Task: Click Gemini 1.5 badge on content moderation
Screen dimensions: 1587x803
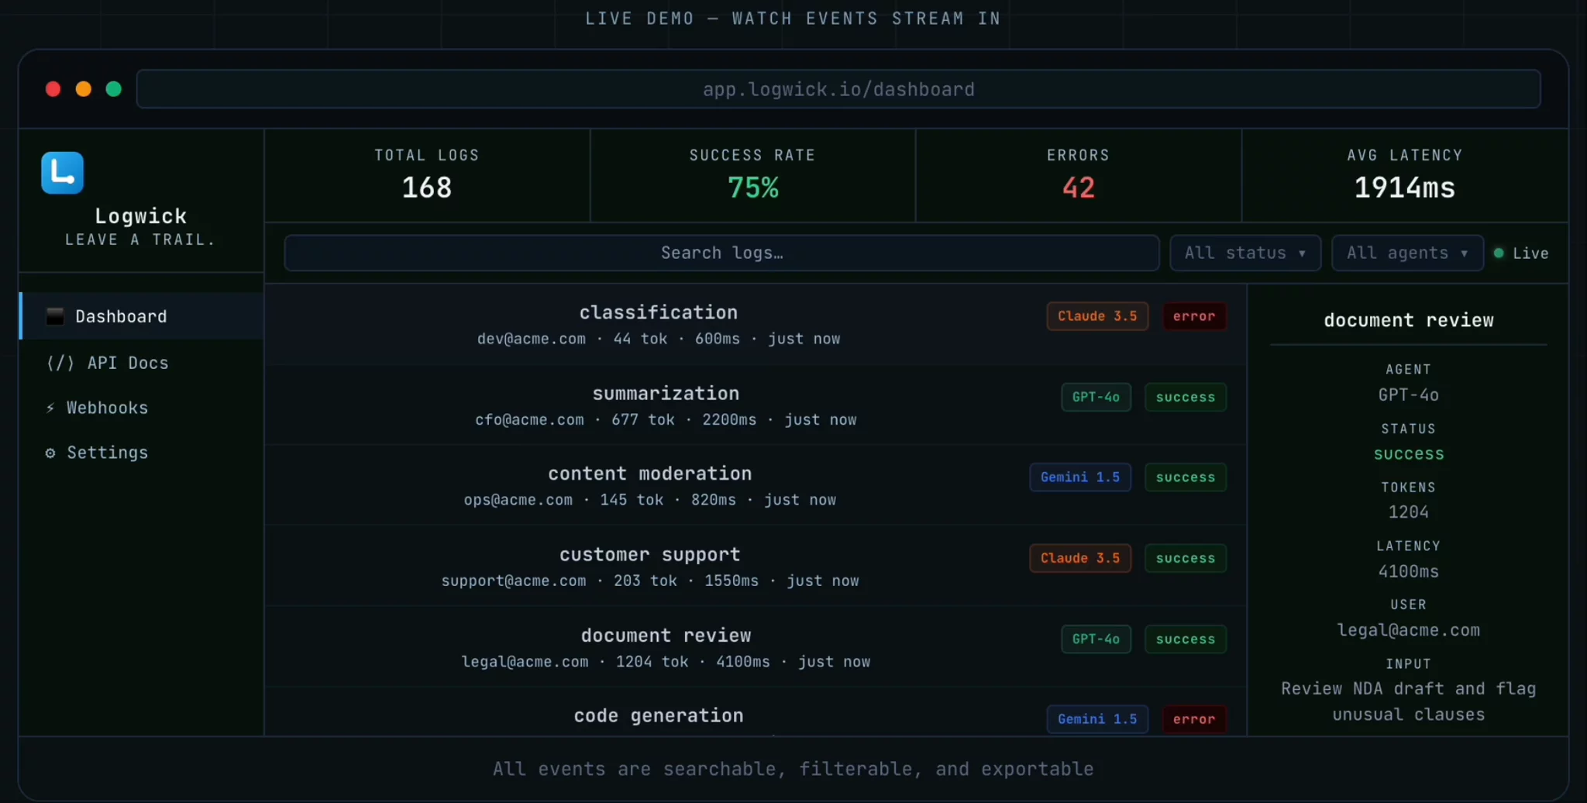Action: tap(1080, 477)
